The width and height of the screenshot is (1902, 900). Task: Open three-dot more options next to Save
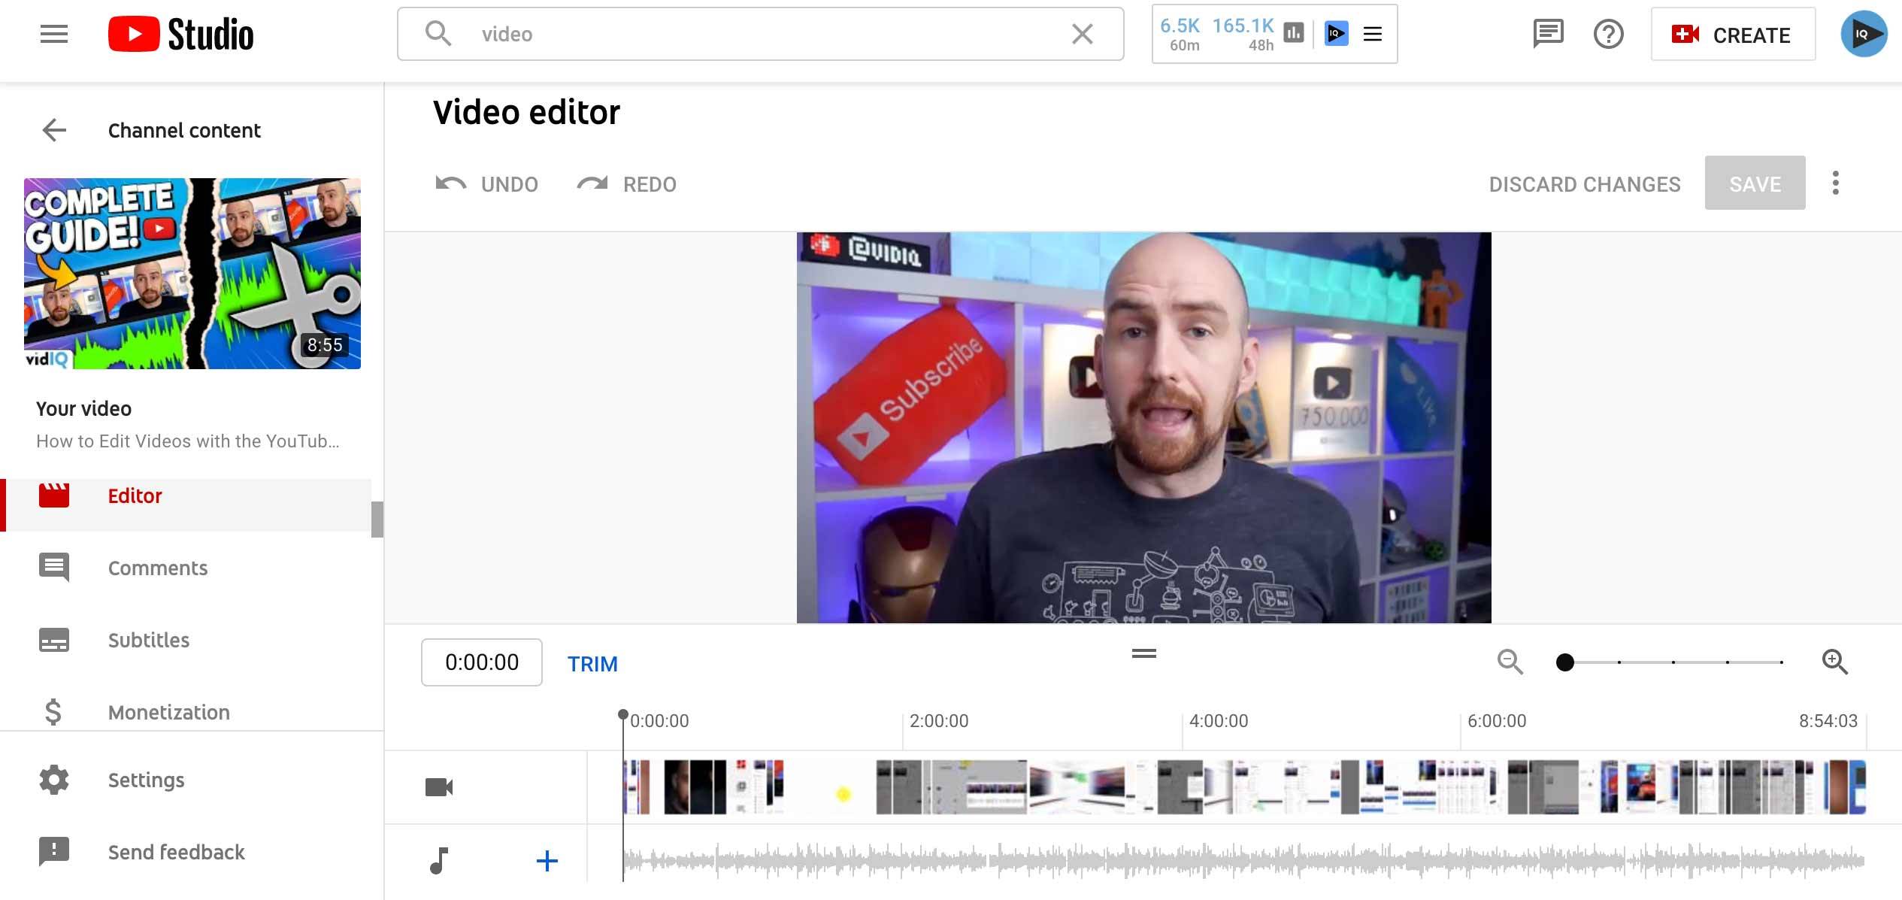coord(1835,183)
